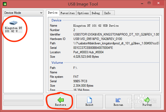Viewport: 166px width, 112px height.
Task: Click the Backup button
Action: 147,102
